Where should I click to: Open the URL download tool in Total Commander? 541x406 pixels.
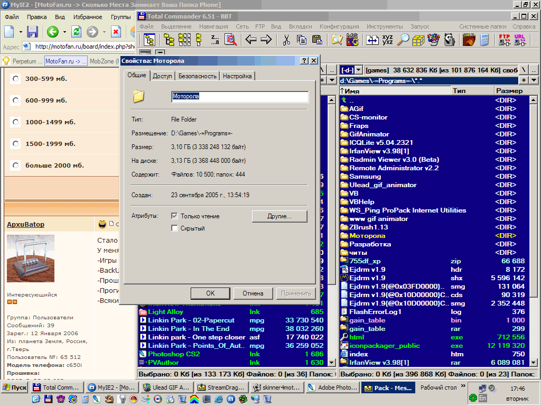point(520,40)
